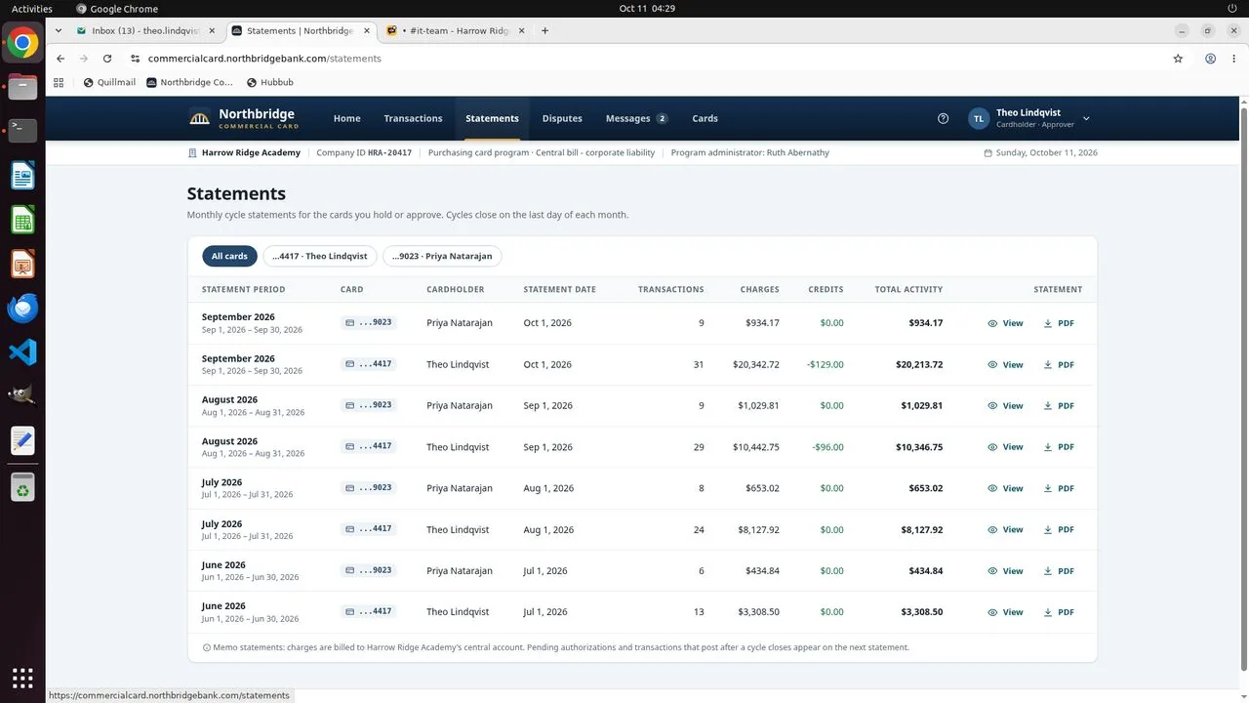View June 2026 statement for Theo Lindqvist
This screenshot has width=1249, height=703.
pos(1005,612)
